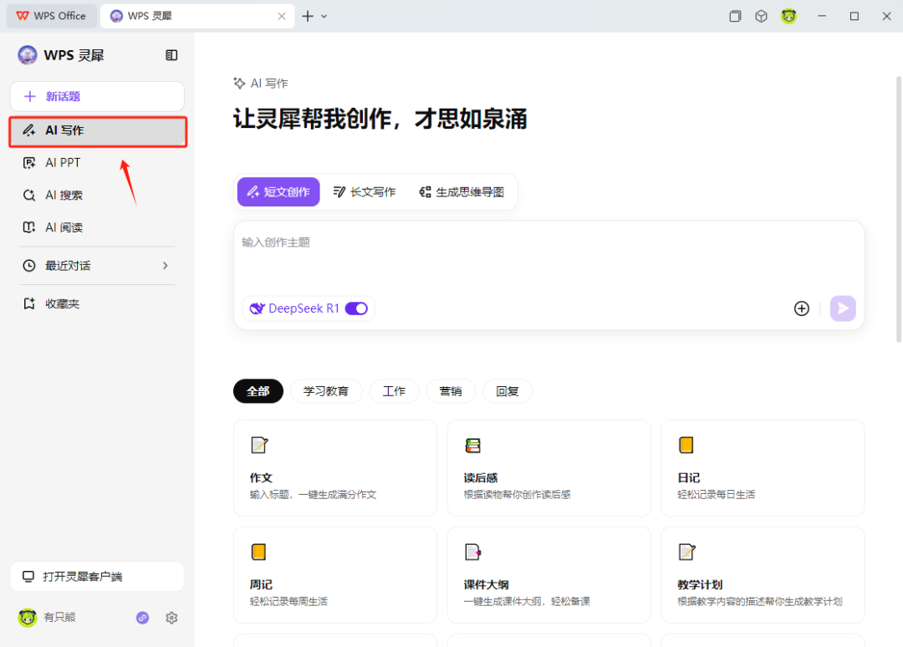This screenshot has height=647, width=903.
Task: Click the AI 搜索 magnifier icon
Action: pyautogui.click(x=28, y=195)
